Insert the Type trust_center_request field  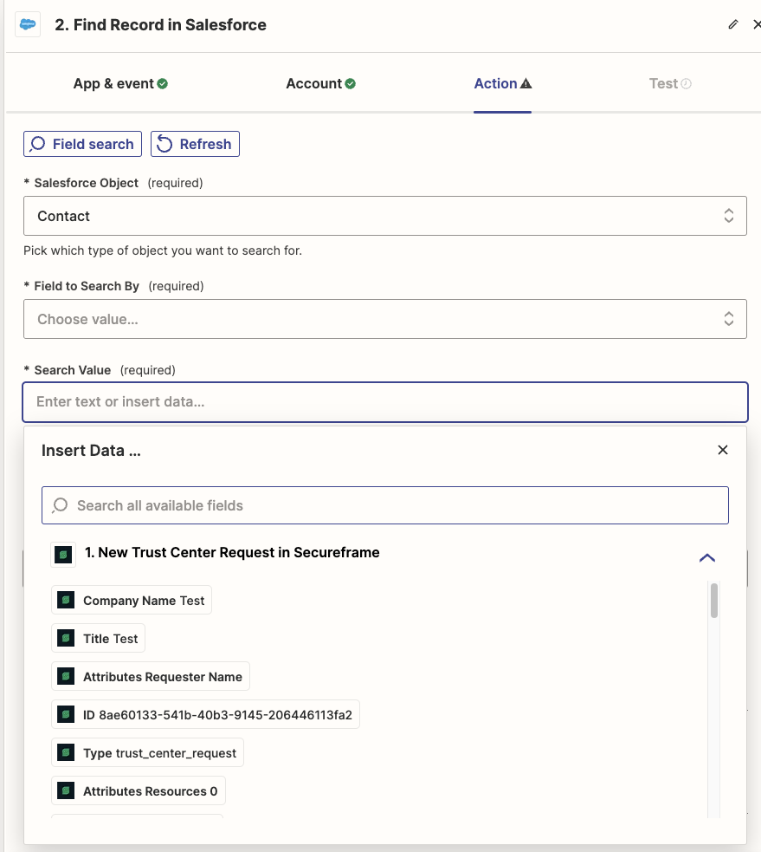point(148,752)
